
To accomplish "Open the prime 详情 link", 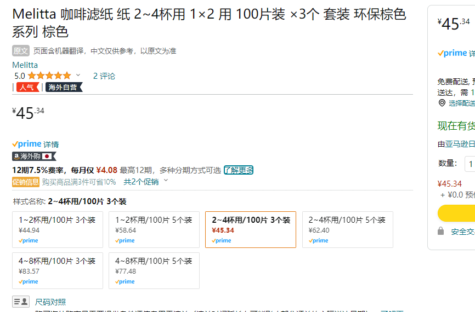I will (51, 144).
